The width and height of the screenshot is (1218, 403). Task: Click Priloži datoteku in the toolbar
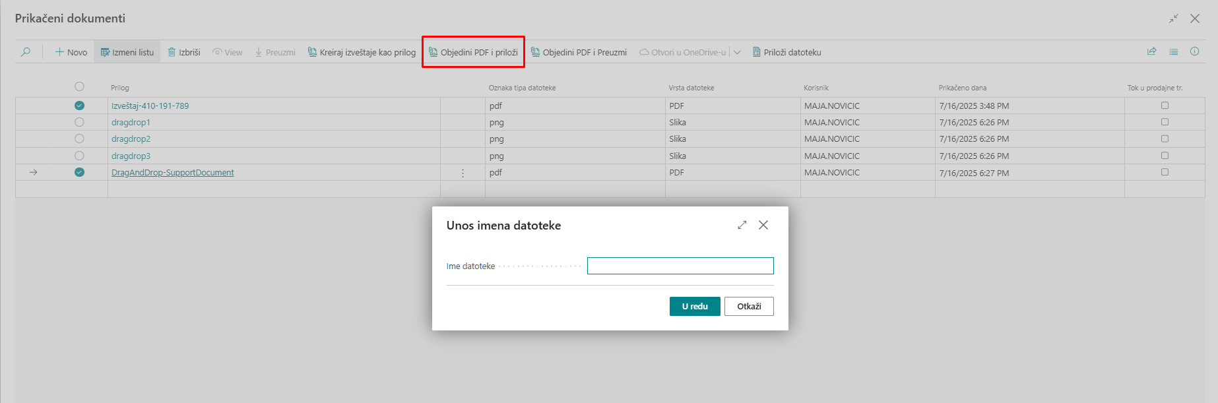786,52
